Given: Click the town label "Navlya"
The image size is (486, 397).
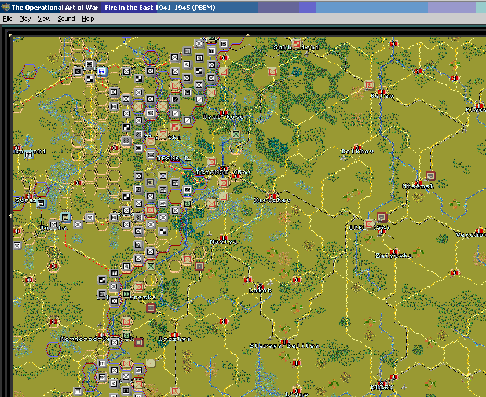Looking at the screenshot, I should [x=224, y=241].
